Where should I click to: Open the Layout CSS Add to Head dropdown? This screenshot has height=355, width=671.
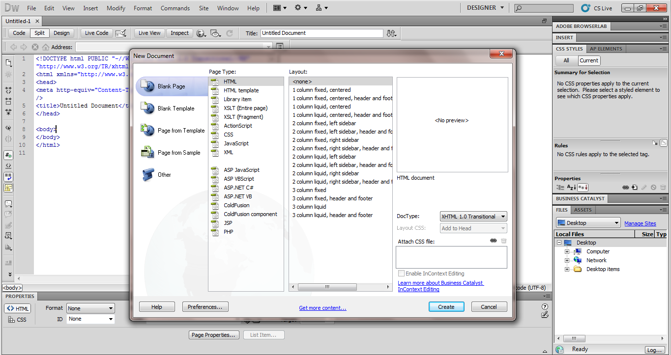pyautogui.click(x=473, y=228)
